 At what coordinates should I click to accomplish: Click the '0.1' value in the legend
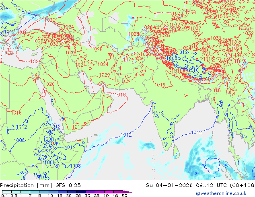click(x=4, y=195)
